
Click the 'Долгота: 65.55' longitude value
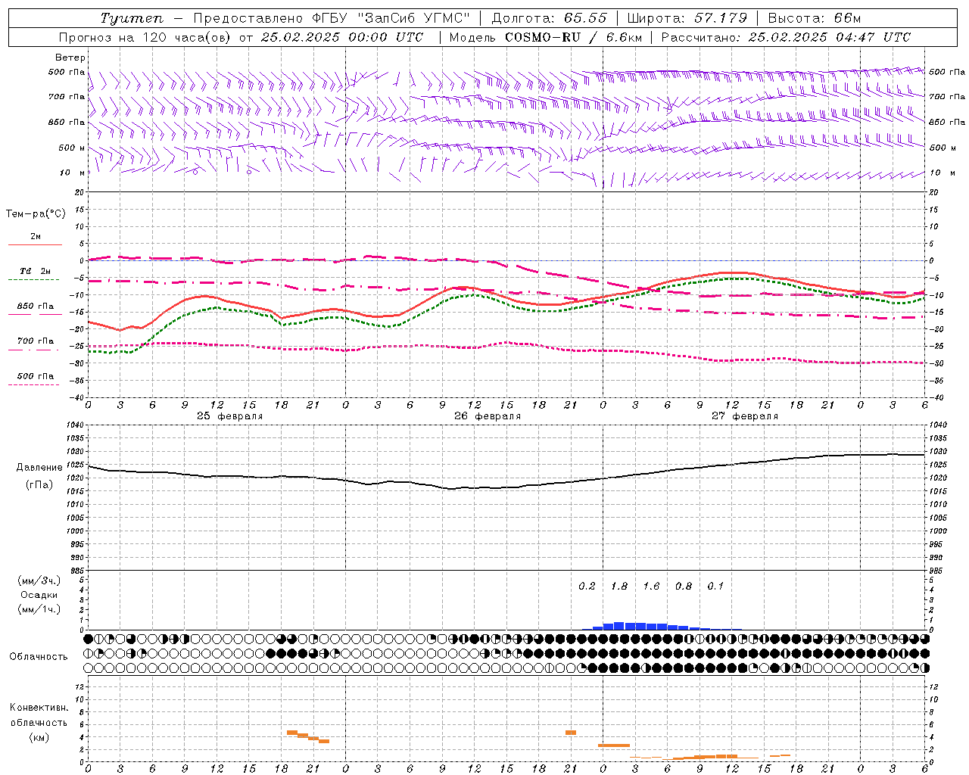pyautogui.click(x=549, y=18)
